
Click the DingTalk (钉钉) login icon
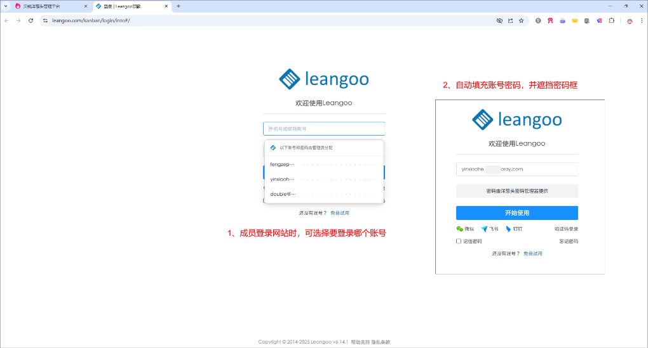[x=508, y=229]
